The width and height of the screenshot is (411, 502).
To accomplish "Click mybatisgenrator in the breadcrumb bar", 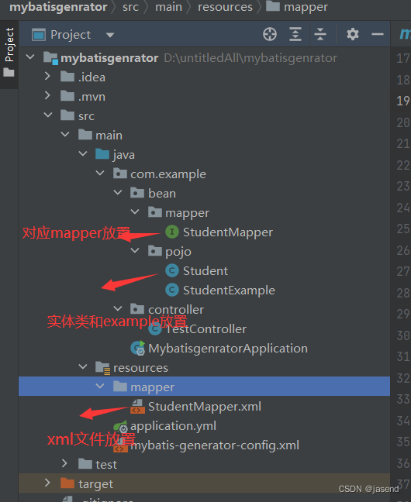I will [x=58, y=7].
